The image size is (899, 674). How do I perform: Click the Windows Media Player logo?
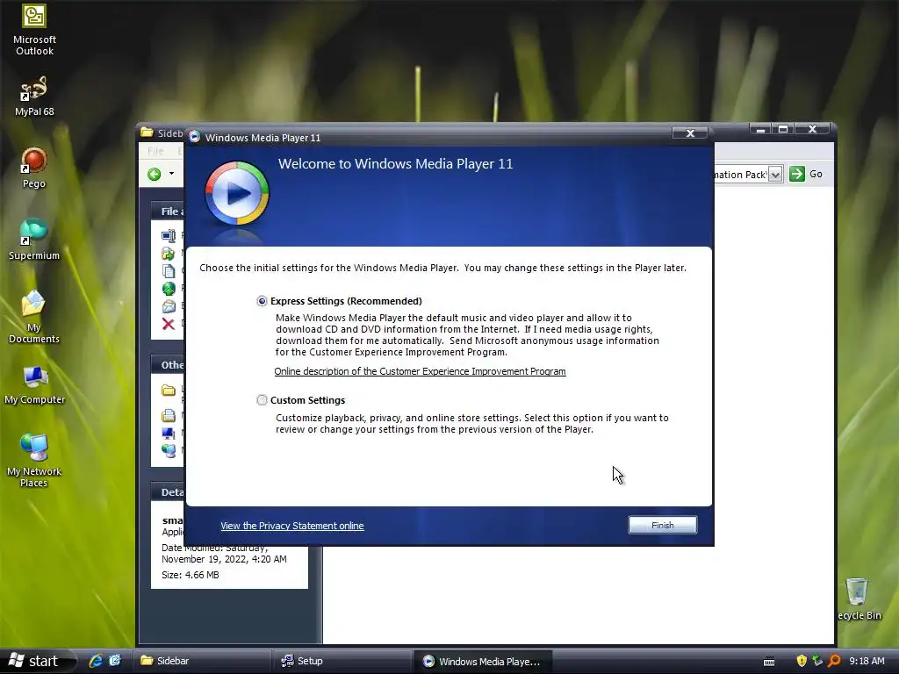[237, 194]
